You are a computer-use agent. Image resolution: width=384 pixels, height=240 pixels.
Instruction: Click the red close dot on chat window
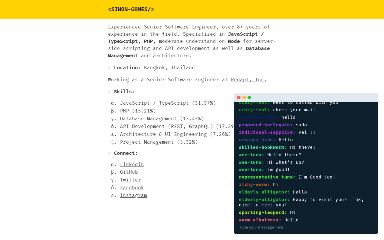239,97
